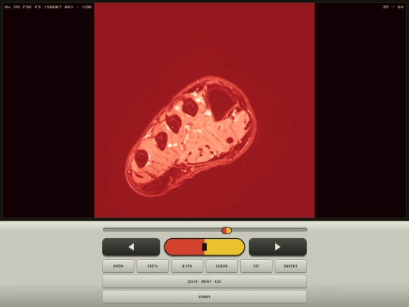
Task: Click the series title text at top left
Action: pos(48,7)
